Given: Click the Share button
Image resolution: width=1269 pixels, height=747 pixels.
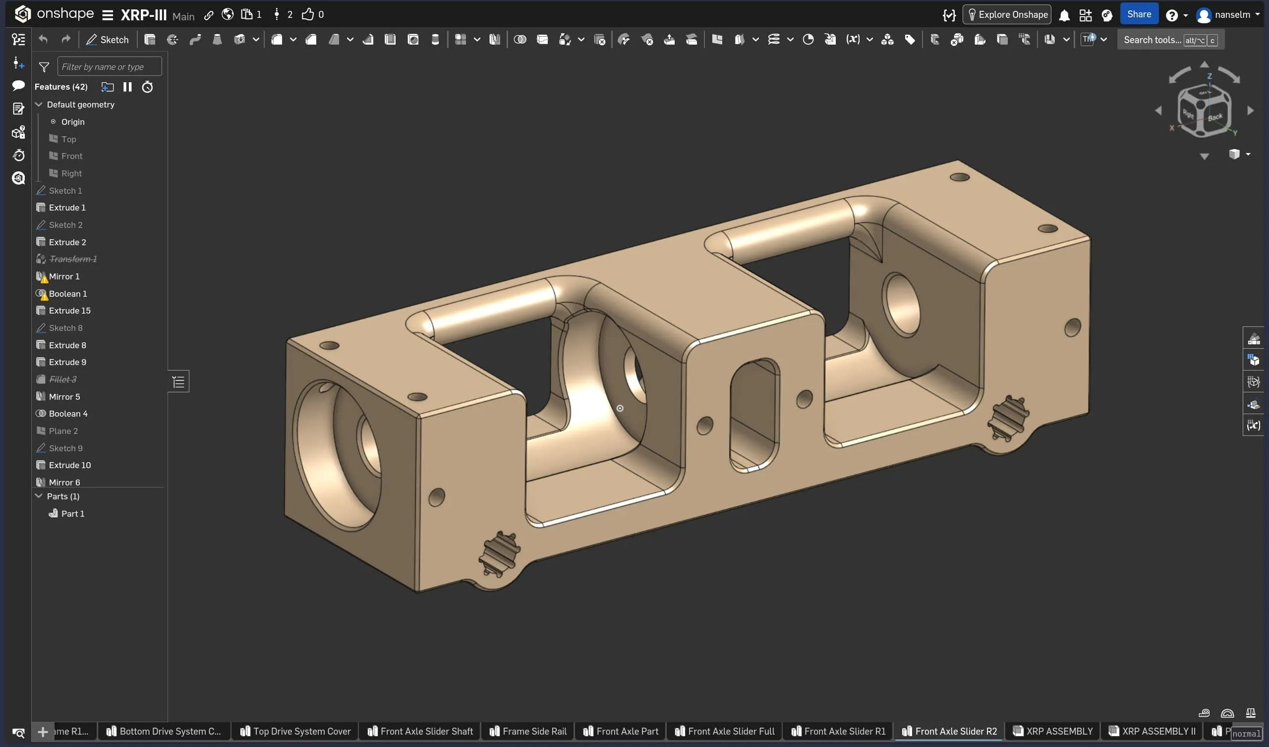Looking at the screenshot, I should (1139, 14).
